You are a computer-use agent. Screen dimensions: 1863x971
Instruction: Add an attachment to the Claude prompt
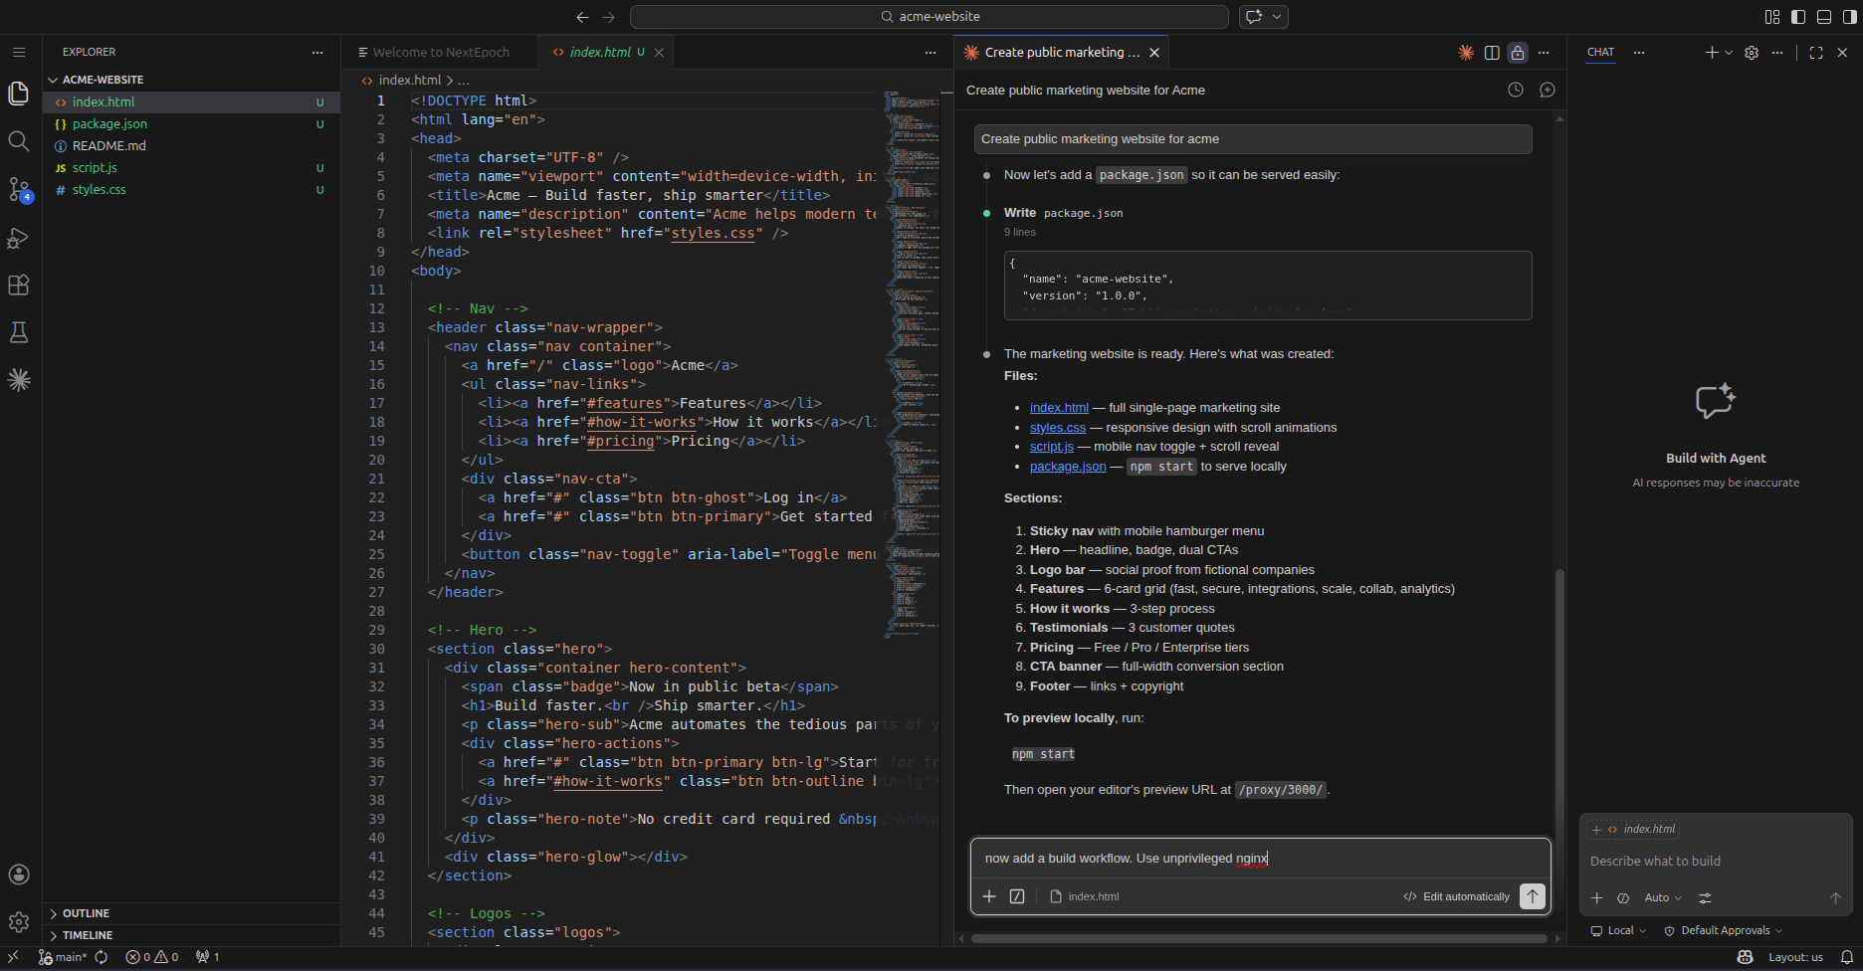(989, 896)
